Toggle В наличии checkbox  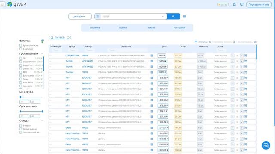click(x=21, y=49)
